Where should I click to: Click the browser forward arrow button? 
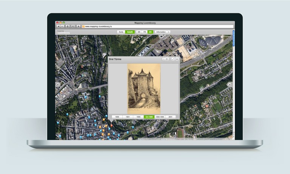[62, 26]
